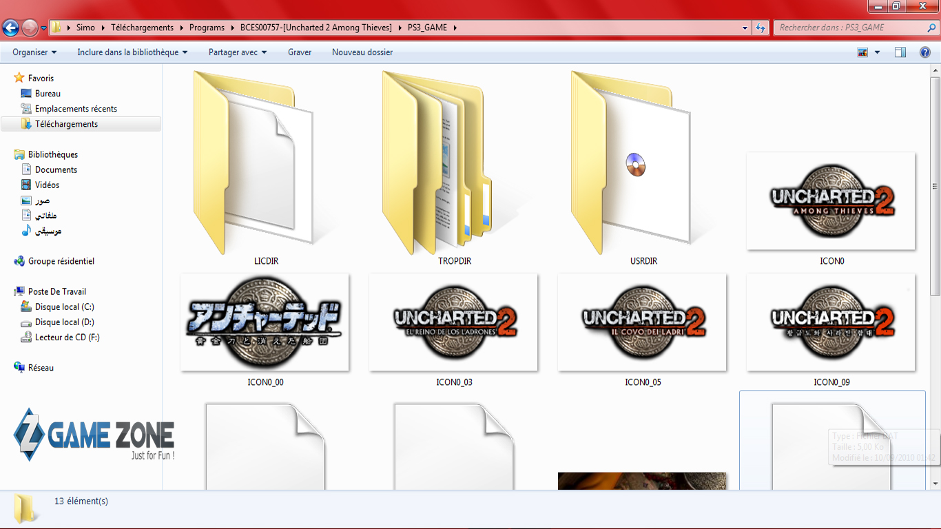
Task: Click the Rechercher dans PS3_GAME search field
Action: tap(851, 28)
